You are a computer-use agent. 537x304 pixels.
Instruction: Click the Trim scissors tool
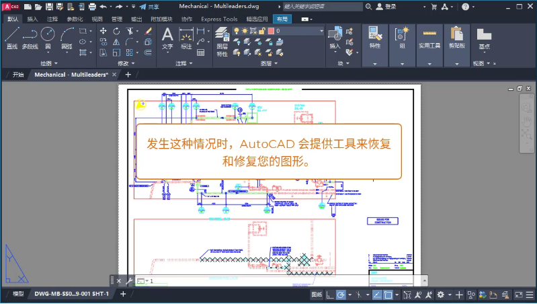(x=130, y=31)
